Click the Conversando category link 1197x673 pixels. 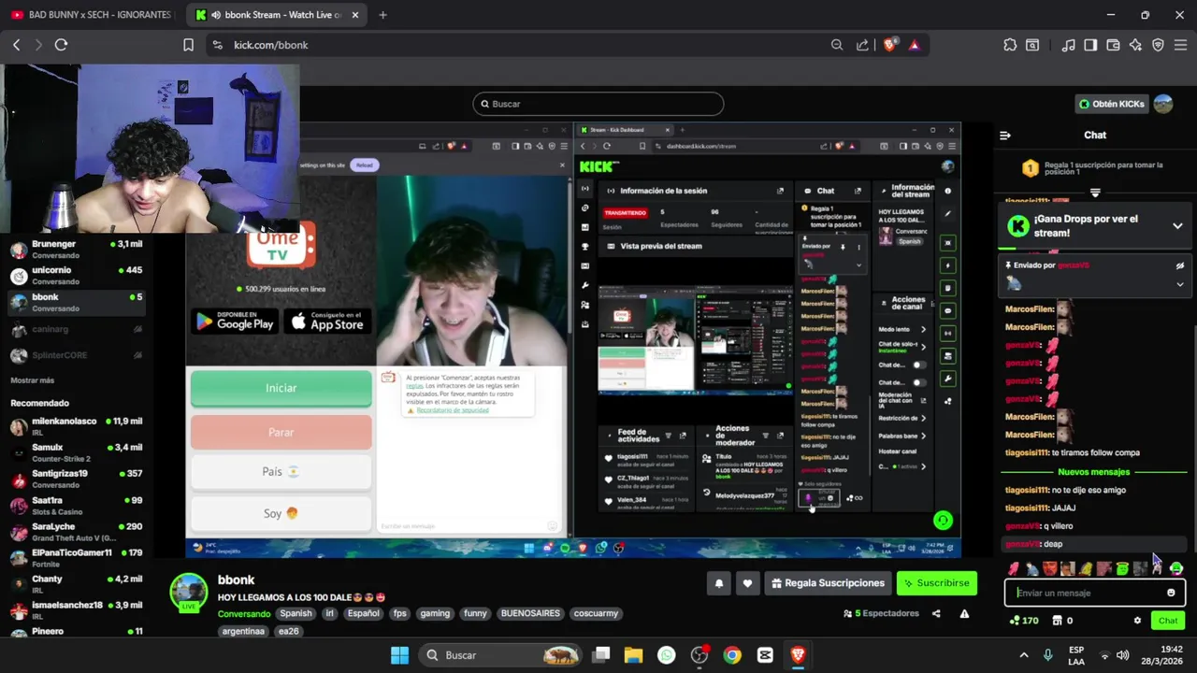244,614
